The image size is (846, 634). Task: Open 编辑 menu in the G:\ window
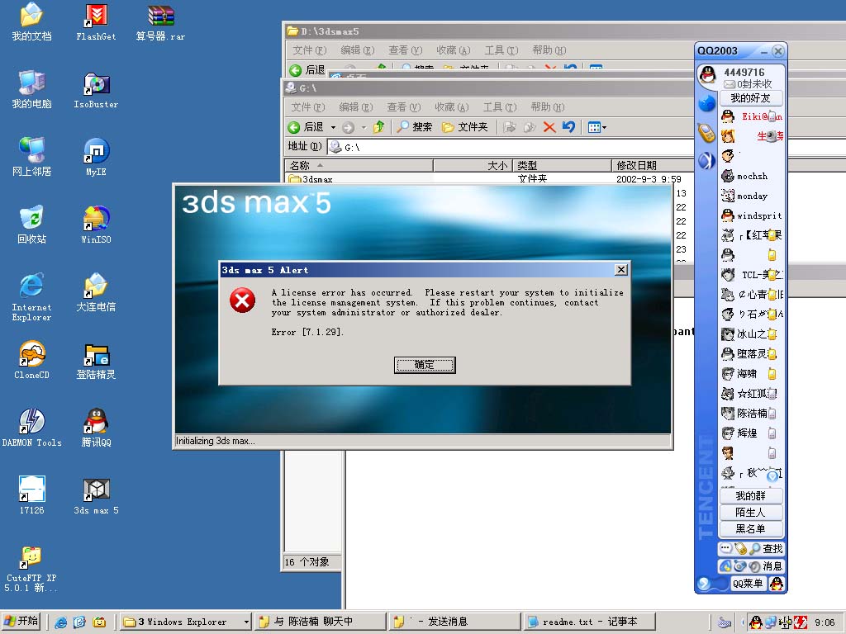click(356, 106)
